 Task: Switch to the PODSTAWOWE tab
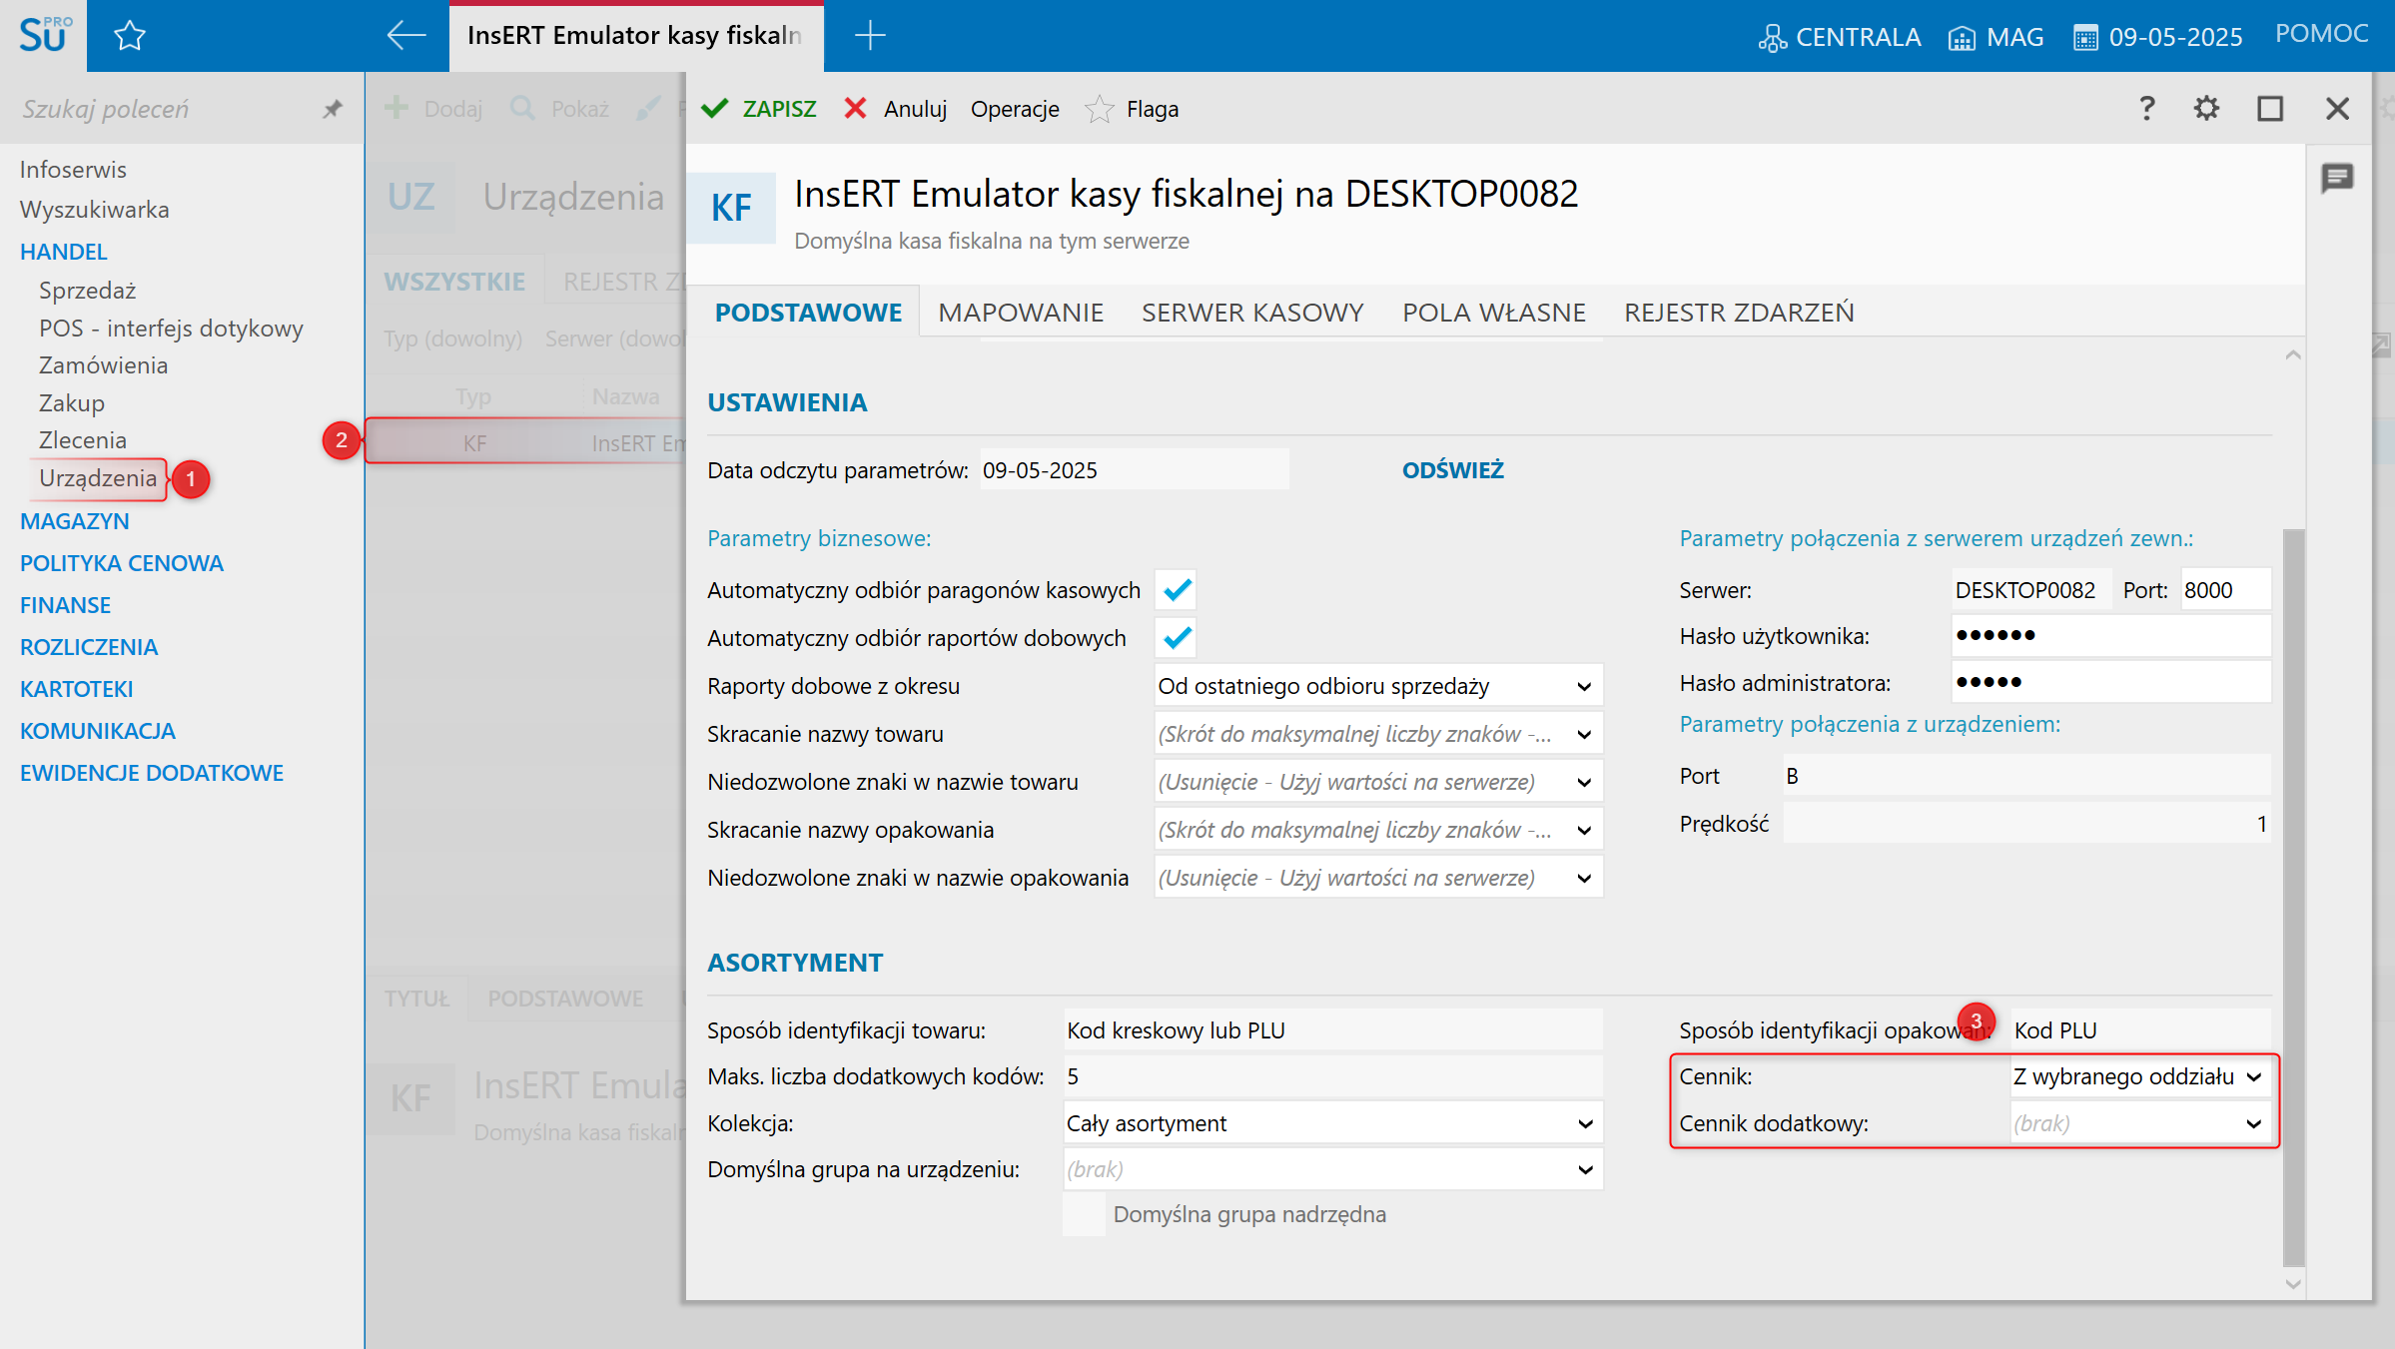click(808, 313)
